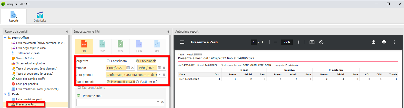404x108 pixels.
Task: Open Sistemazioni aggiuntive report
Action: [28, 63]
